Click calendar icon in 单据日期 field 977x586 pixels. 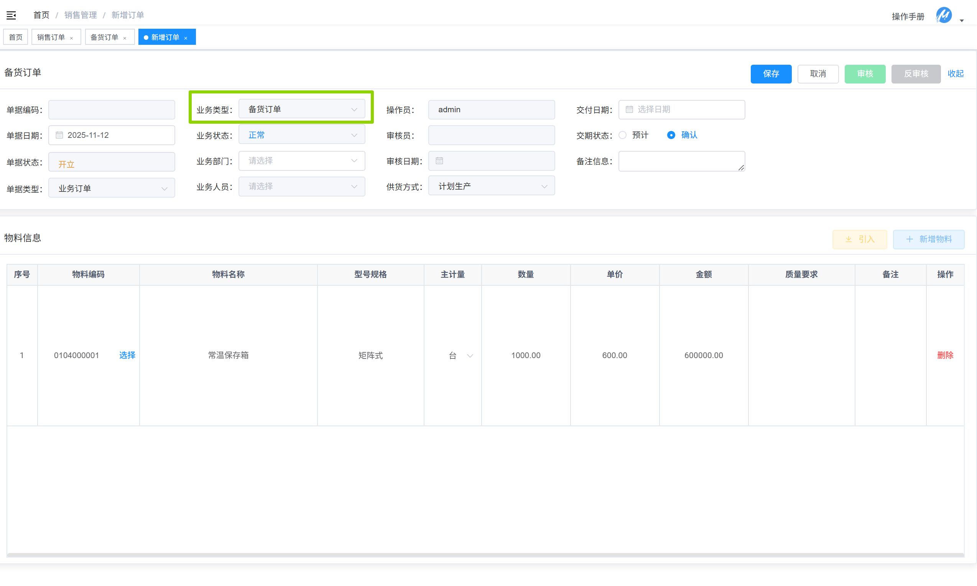(59, 135)
